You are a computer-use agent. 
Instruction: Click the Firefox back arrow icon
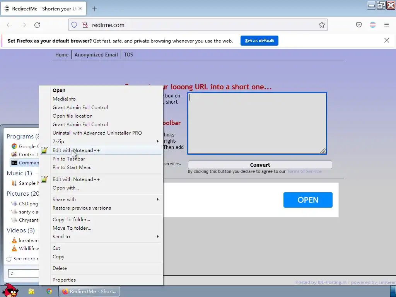(9, 25)
